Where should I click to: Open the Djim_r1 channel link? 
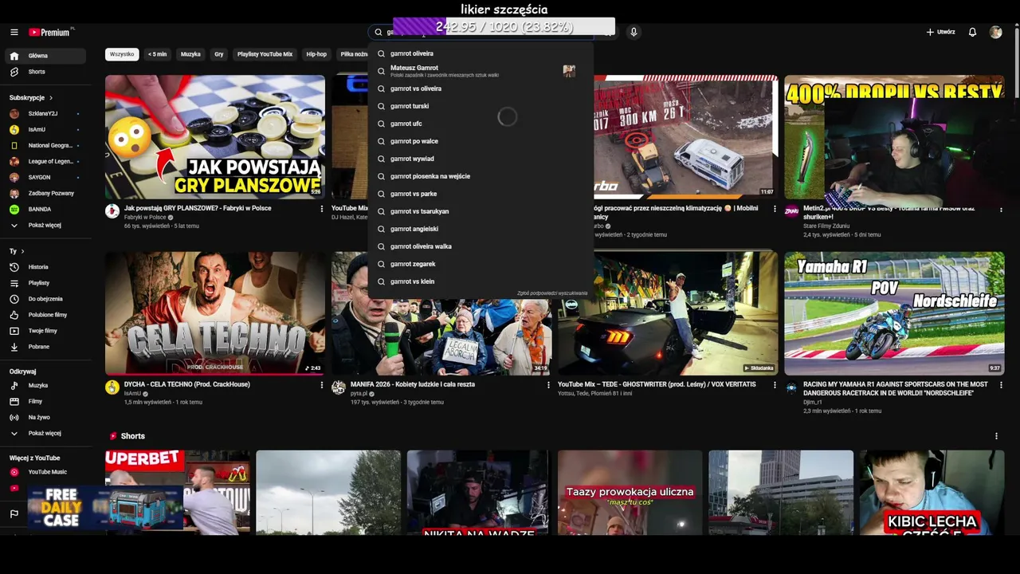[x=812, y=402]
